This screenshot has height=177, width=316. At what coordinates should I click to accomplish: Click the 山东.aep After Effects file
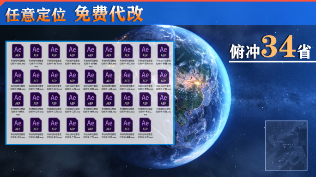point(127,77)
